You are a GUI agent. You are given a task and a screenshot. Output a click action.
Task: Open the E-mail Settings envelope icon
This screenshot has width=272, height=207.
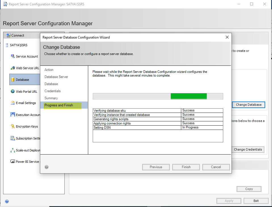point(12,103)
